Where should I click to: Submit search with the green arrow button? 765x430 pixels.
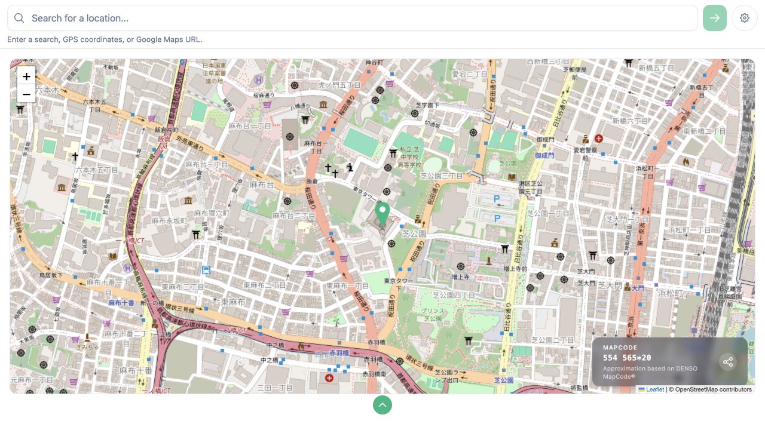pos(715,18)
